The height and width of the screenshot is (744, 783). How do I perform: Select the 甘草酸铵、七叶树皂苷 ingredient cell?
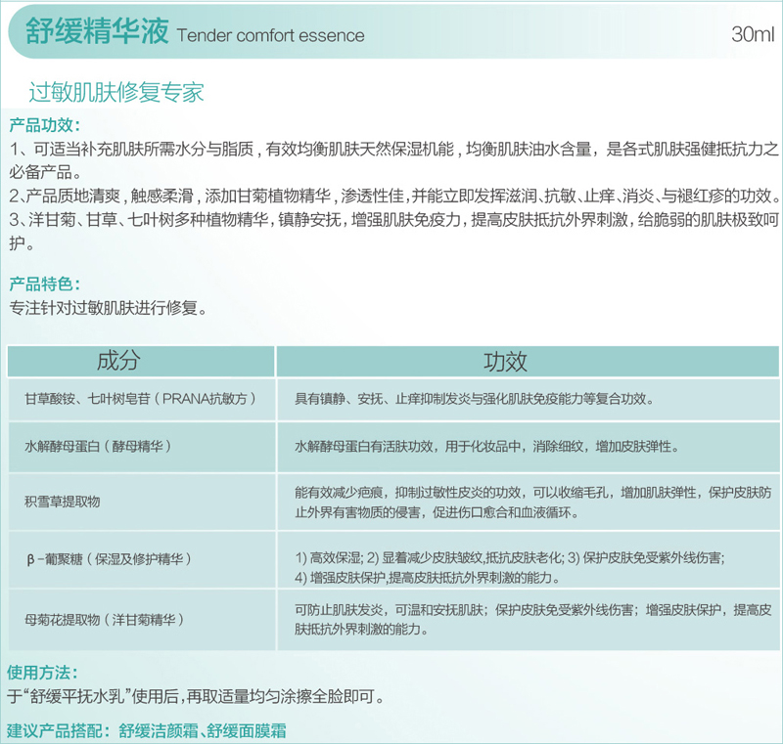pos(141,399)
